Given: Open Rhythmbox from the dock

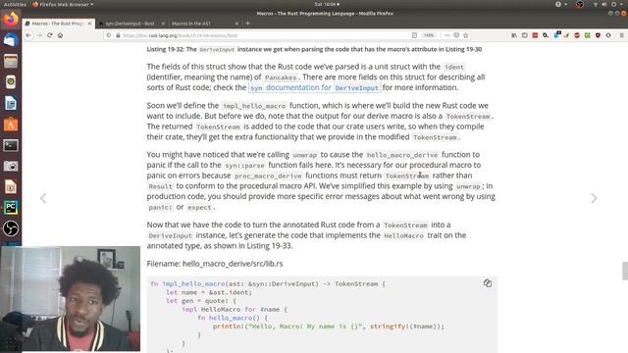Looking at the screenshot, I should coord(11,82).
